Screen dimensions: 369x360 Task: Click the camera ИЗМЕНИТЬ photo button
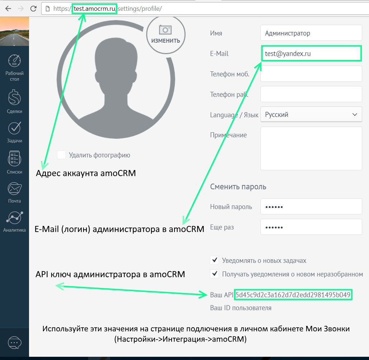click(x=165, y=35)
